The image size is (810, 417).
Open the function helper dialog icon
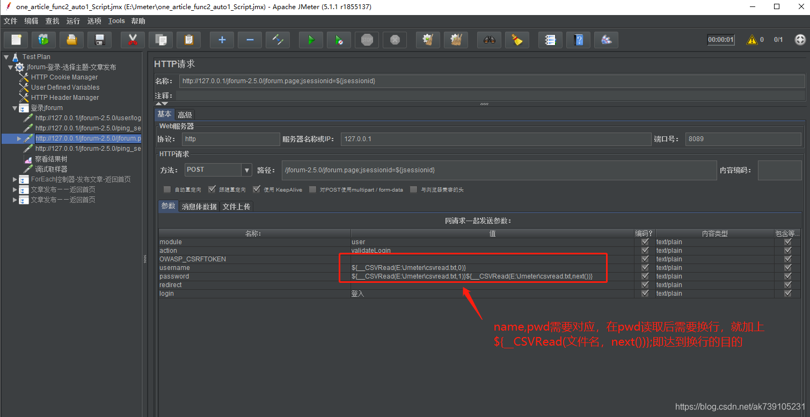coord(550,40)
